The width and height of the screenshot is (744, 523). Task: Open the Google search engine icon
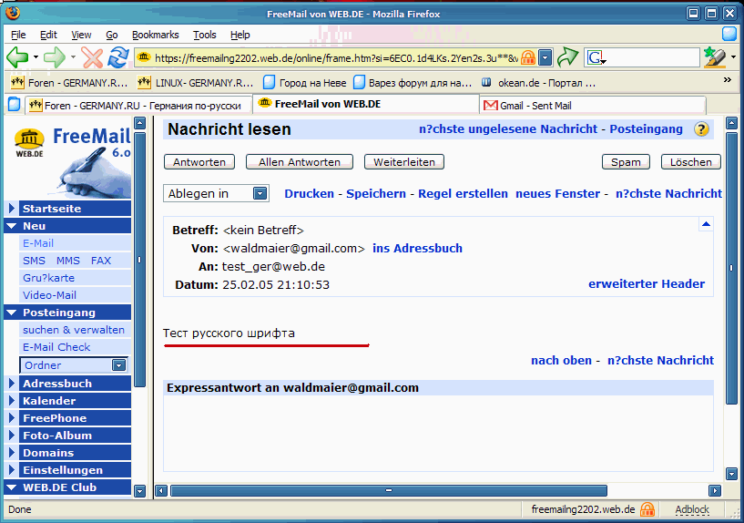596,58
